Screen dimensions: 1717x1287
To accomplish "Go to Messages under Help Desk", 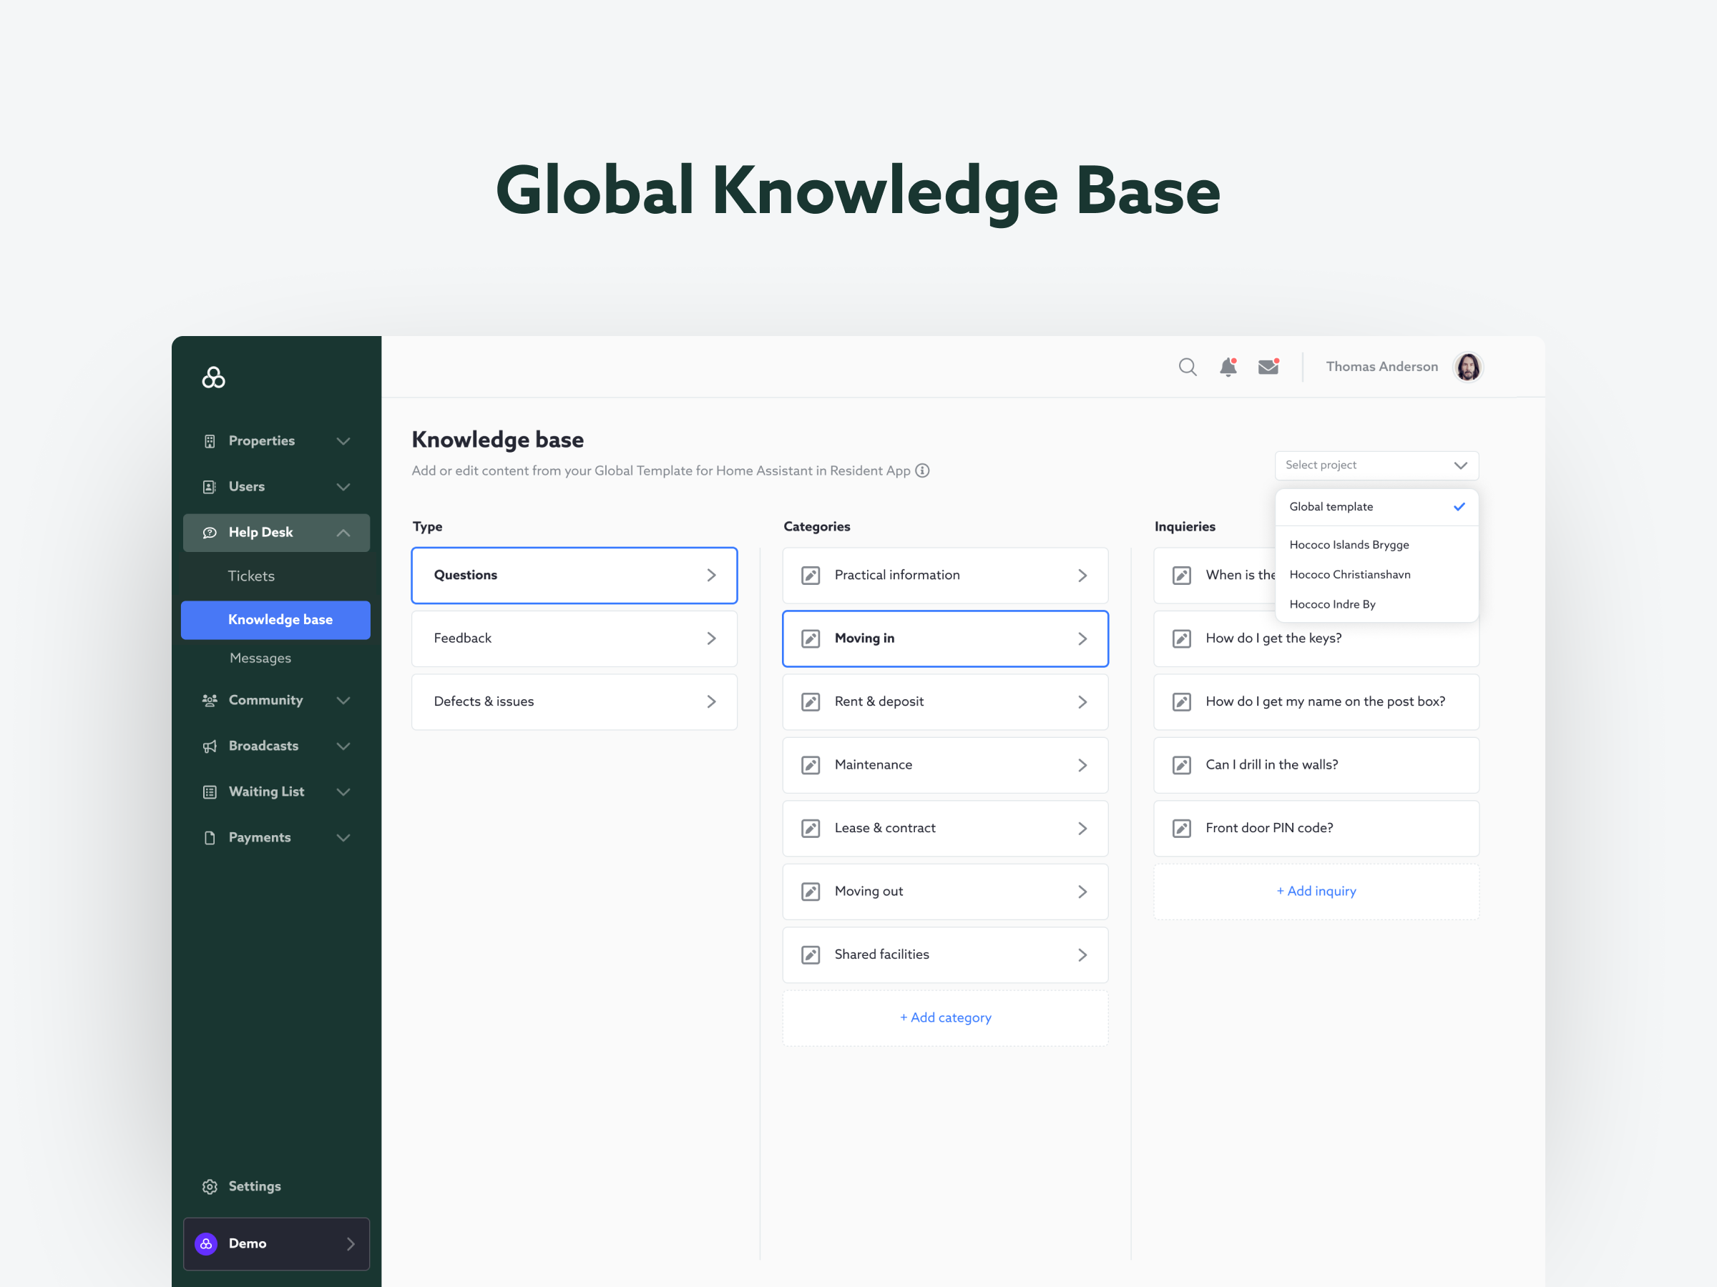I will coord(260,658).
